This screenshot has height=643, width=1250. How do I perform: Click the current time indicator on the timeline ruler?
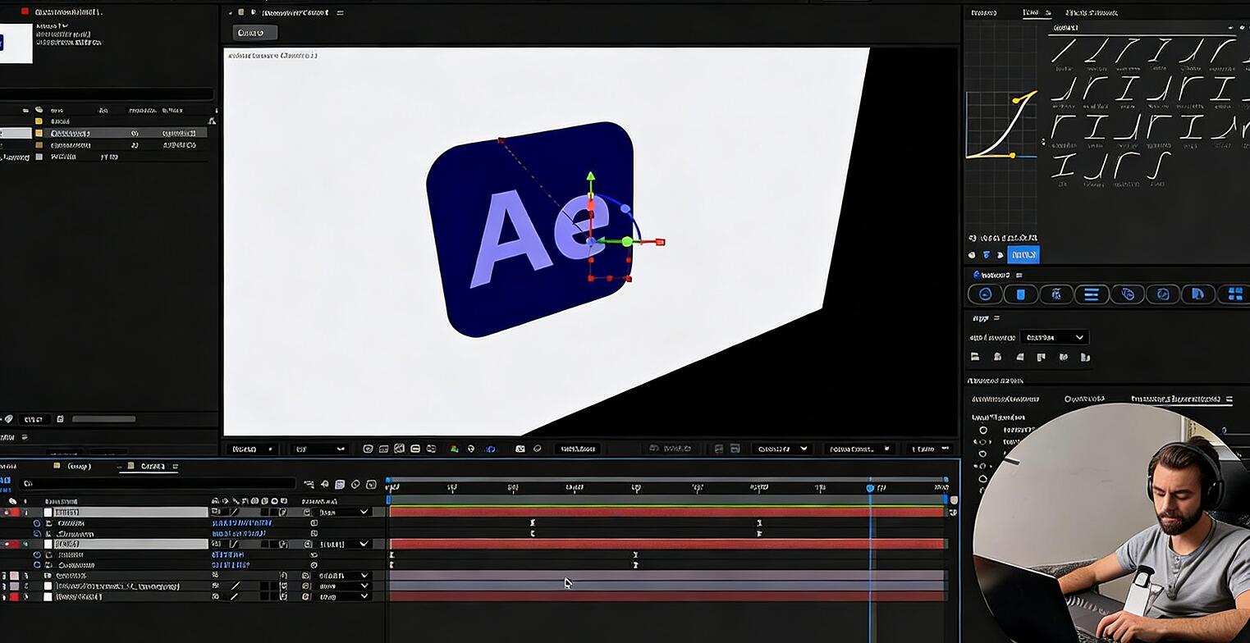tap(869, 487)
